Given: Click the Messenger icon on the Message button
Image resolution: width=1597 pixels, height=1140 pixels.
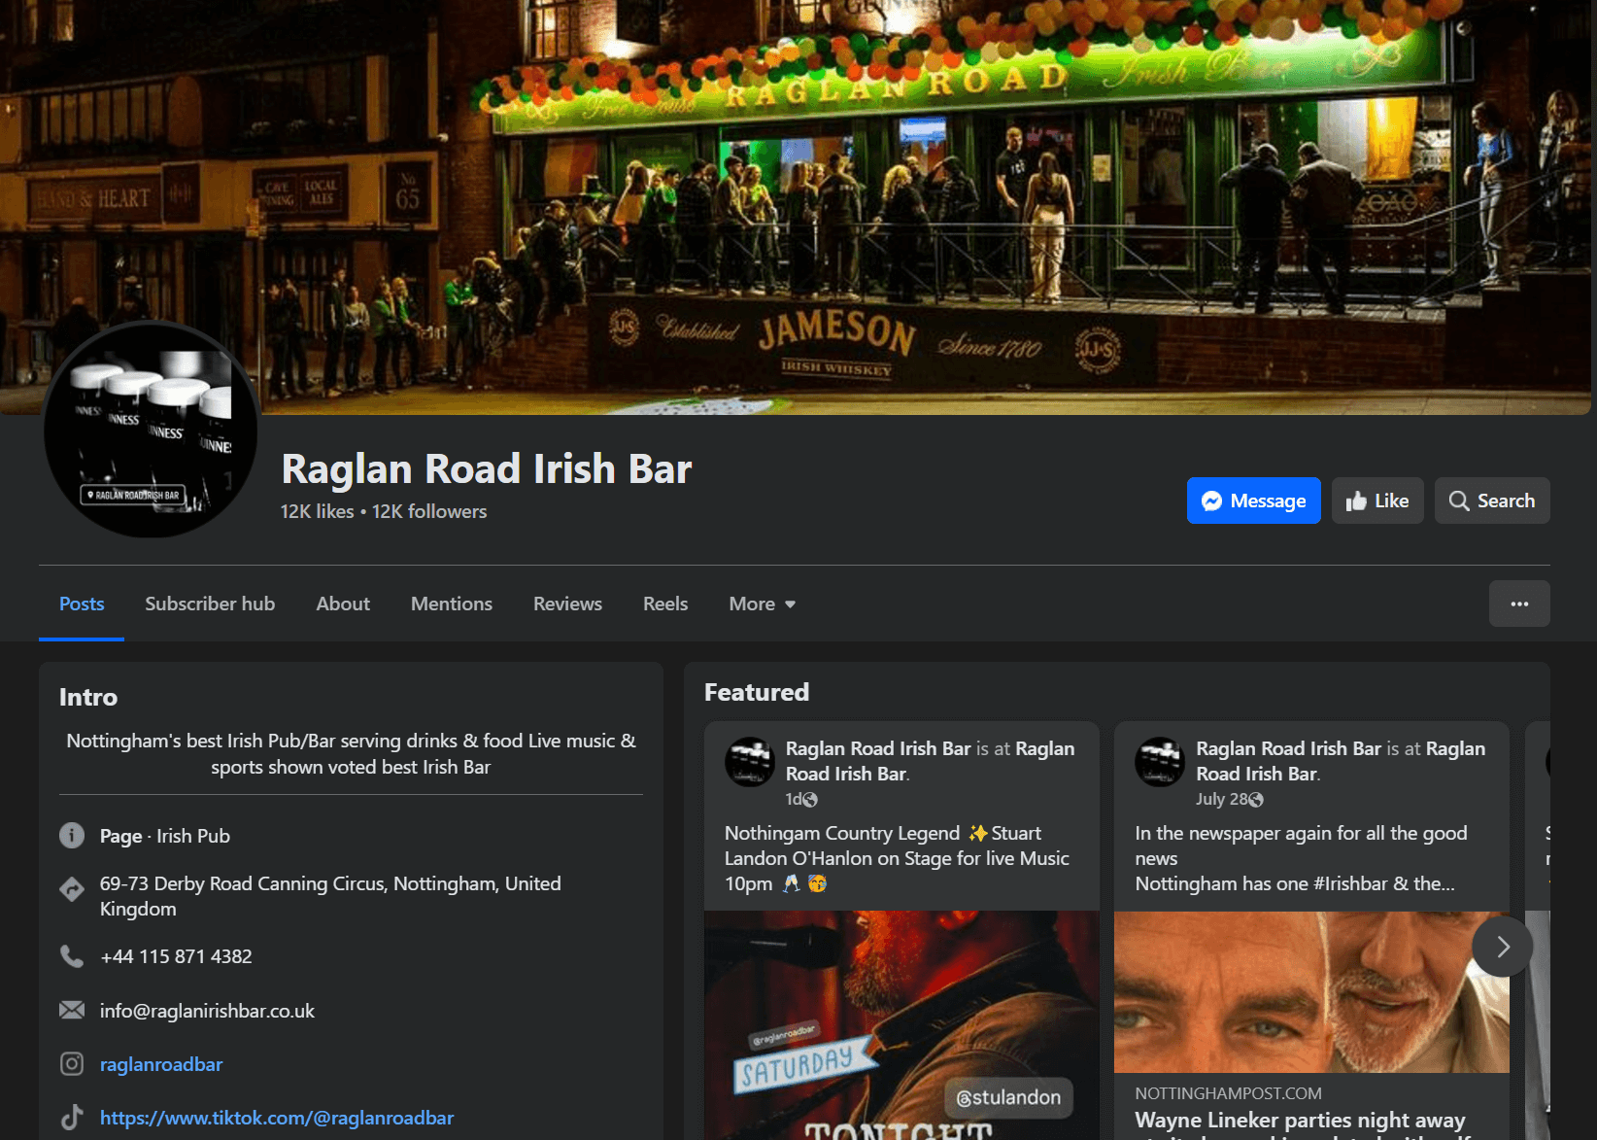Looking at the screenshot, I should [x=1211, y=501].
